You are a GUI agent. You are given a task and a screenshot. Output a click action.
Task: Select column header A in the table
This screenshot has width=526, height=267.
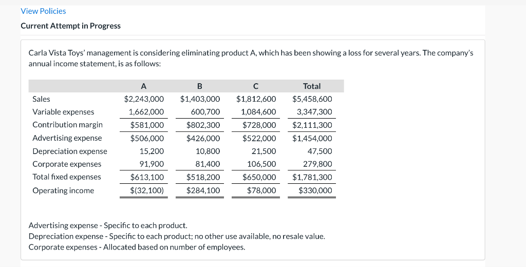pyautogui.click(x=143, y=86)
